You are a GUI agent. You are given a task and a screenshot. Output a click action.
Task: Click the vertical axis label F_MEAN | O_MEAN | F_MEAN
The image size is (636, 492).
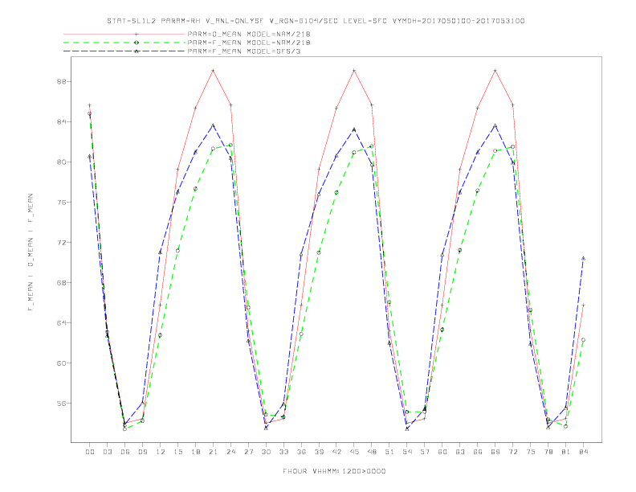tap(31, 252)
